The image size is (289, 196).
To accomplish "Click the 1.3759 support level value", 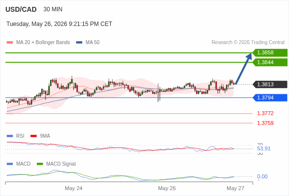I will (265, 123).
